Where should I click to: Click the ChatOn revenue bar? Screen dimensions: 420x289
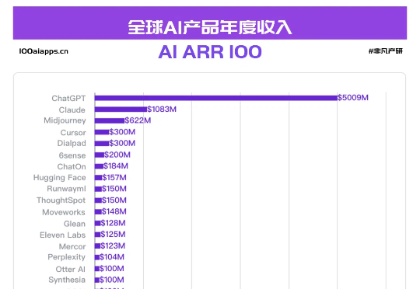pos(99,166)
